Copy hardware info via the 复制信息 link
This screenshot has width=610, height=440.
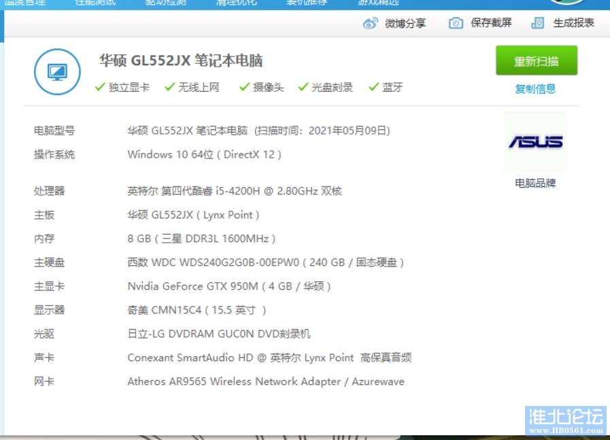[x=535, y=89]
